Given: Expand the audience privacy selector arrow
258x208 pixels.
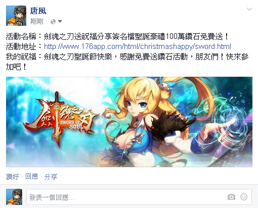Looking at the screenshot, I should [60, 21].
